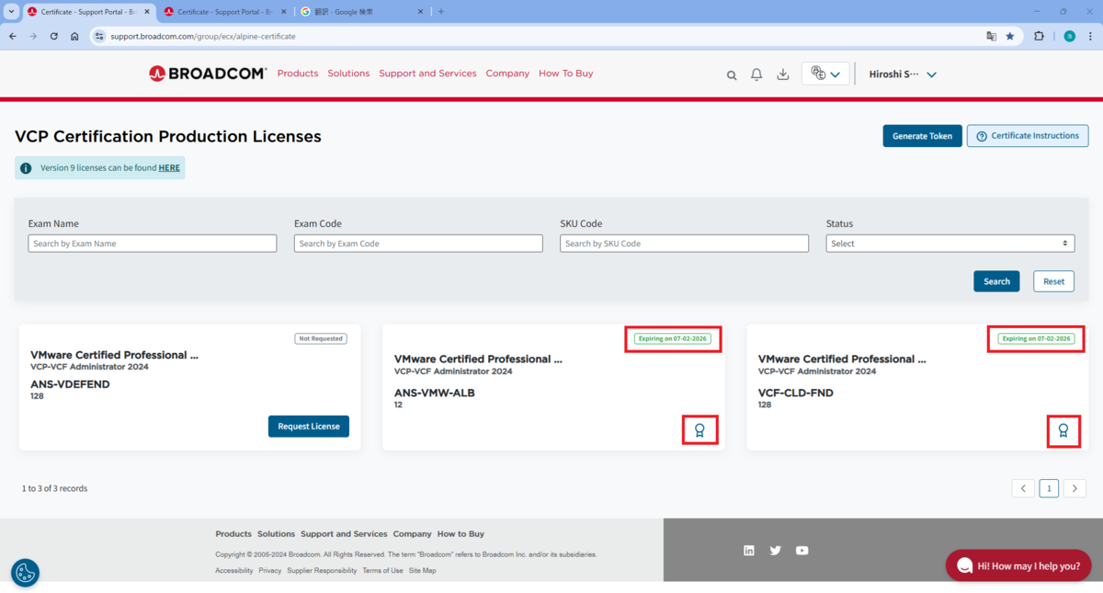Click the footer Products link

[x=233, y=533]
